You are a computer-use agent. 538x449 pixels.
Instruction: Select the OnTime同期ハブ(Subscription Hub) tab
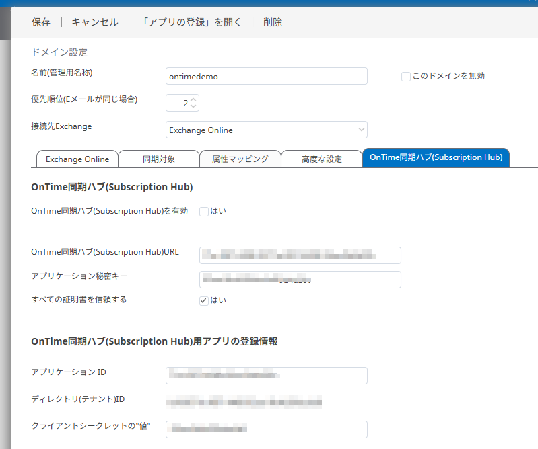[x=436, y=157]
